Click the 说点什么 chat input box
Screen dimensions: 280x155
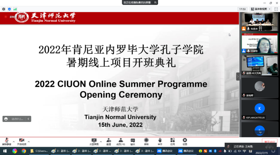(17, 119)
